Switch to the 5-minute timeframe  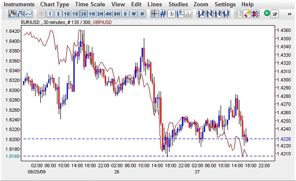click(58, 14)
